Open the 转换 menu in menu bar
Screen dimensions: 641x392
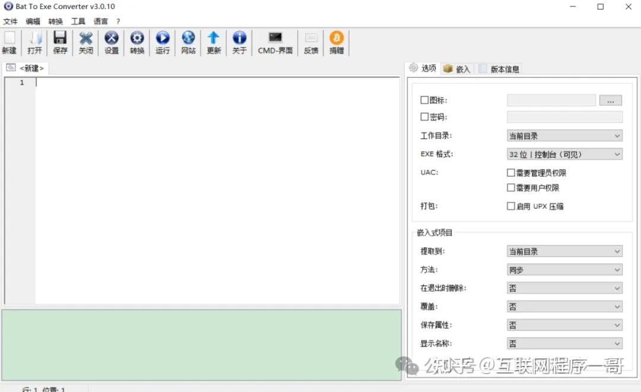pos(56,21)
